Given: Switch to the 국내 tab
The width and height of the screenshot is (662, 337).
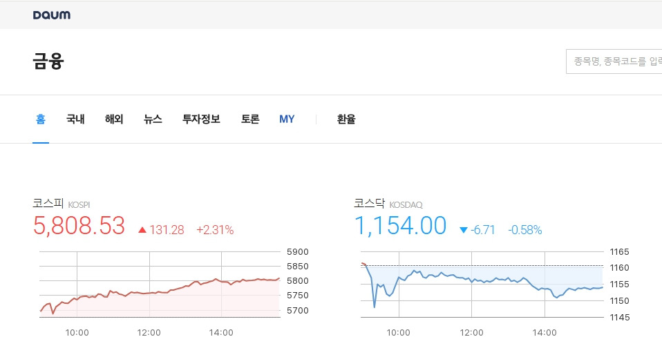Looking at the screenshot, I should [75, 119].
